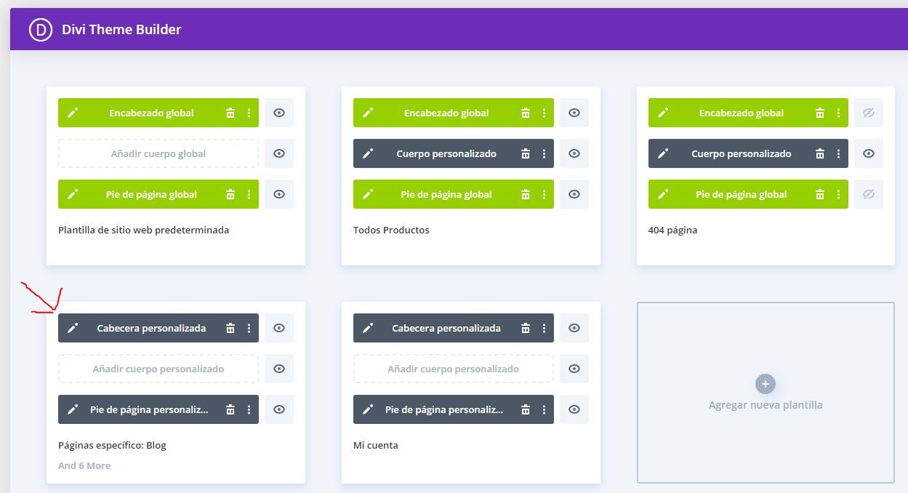Toggle body visibility in Todos Productos card
This screenshot has width=908, height=493.
coord(574,153)
